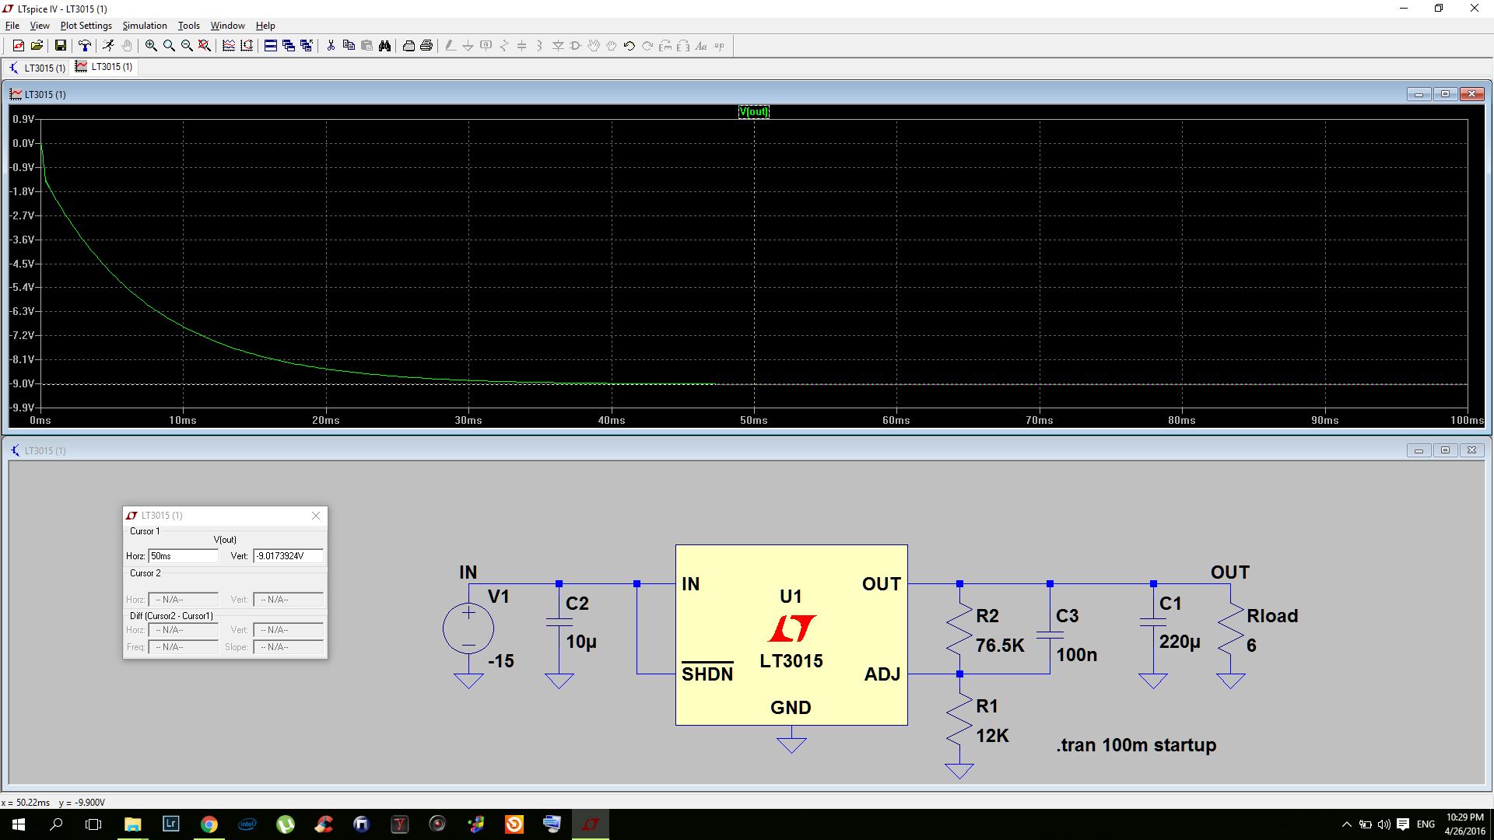Click the pan magnifier icon

pos(169,46)
